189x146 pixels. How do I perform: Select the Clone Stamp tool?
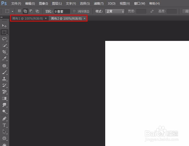pyautogui.click(x=4, y=79)
